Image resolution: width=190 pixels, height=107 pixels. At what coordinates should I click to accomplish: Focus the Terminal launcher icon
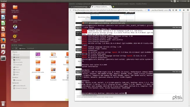coord(3,58)
